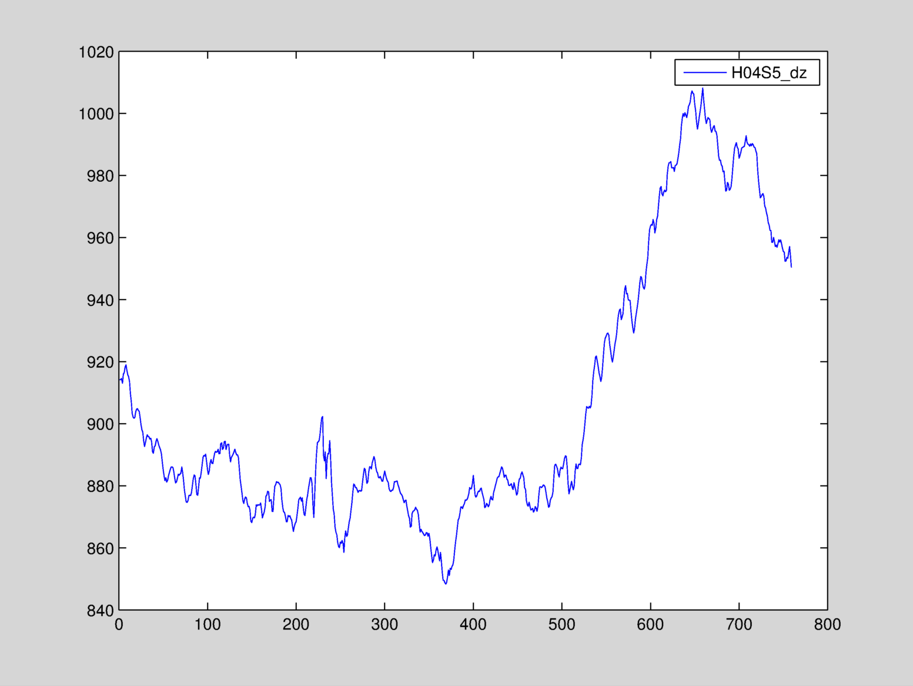This screenshot has height=686, width=913.
Task: Click x-axis tick label 100
Action: click(208, 625)
